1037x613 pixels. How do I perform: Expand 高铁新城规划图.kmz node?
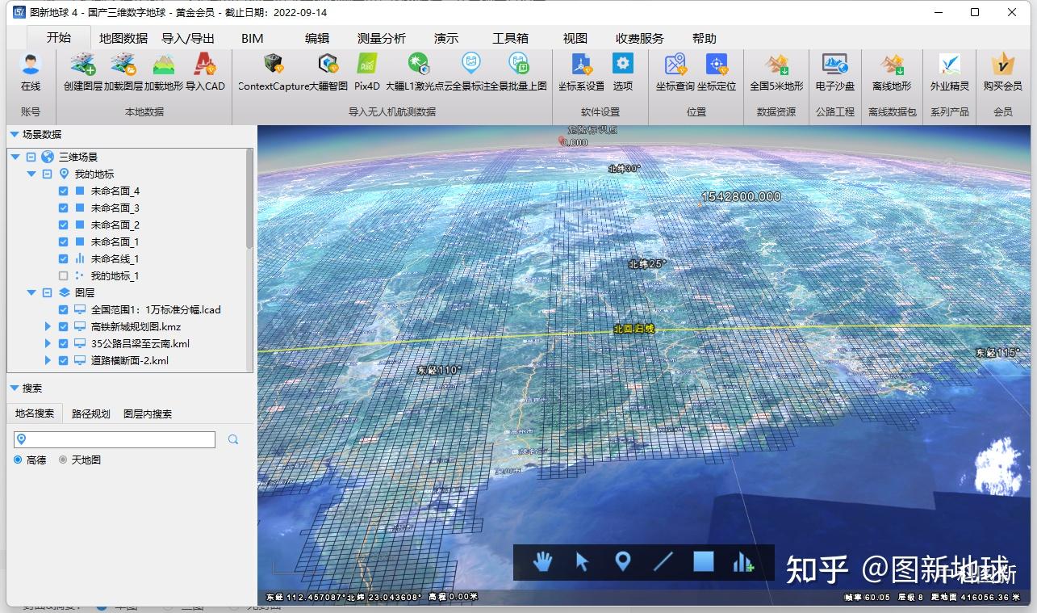pyautogui.click(x=48, y=326)
